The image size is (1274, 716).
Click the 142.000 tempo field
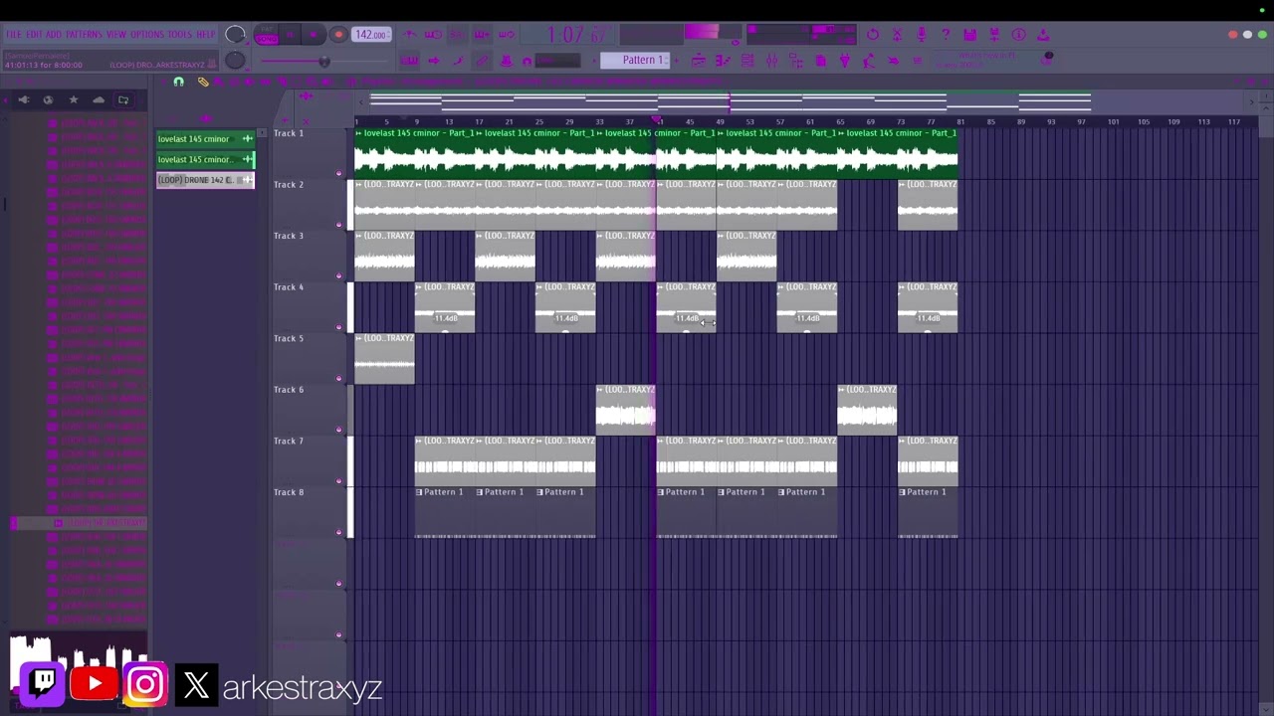(x=370, y=35)
